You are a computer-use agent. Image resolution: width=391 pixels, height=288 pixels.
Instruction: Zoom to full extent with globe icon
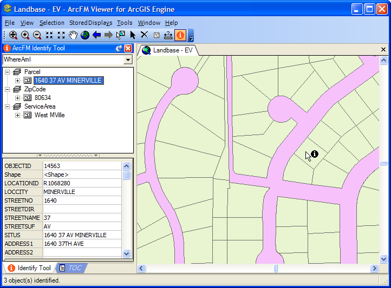(x=85, y=35)
